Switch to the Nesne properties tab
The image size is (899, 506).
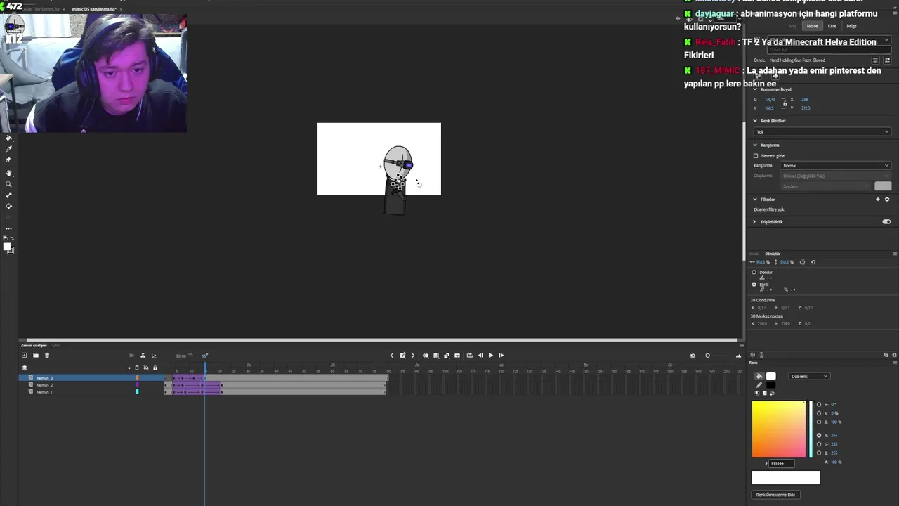point(812,26)
